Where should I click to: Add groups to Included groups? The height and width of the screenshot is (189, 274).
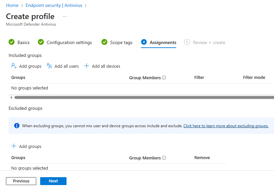click(26, 66)
